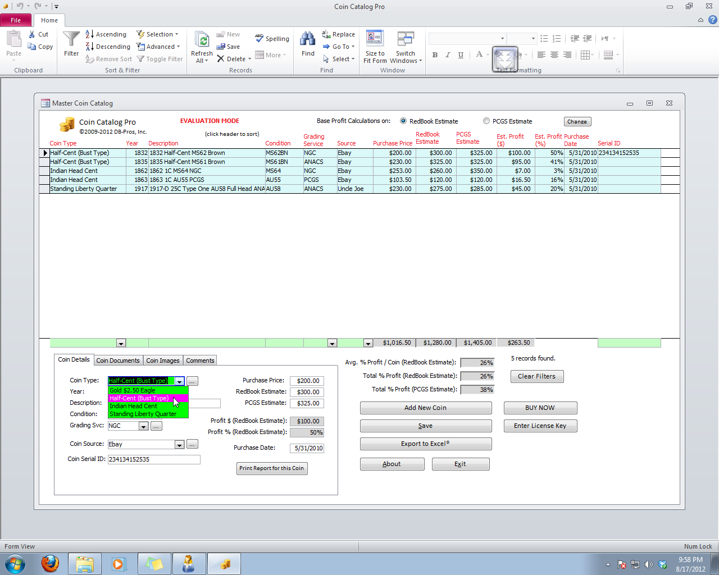Click ellipsis button beside Grading Svc
The image size is (719, 575).
(156, 426)
